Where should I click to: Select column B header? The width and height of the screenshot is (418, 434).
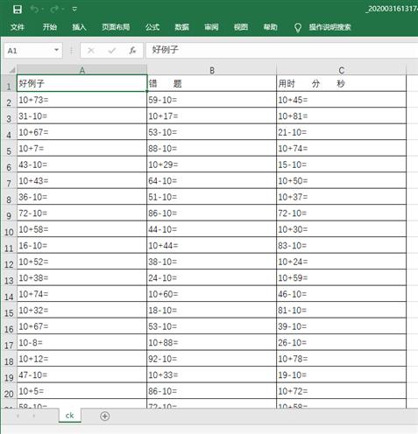click(212, 70)
